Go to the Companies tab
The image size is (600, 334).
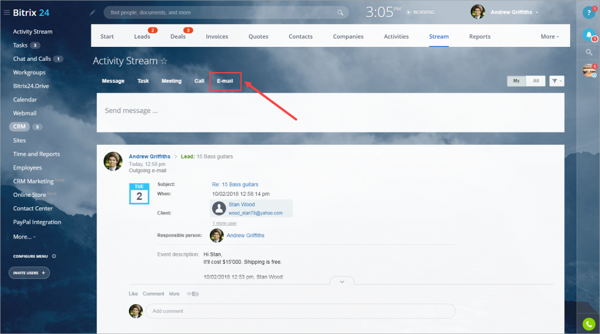pos(348,37)
